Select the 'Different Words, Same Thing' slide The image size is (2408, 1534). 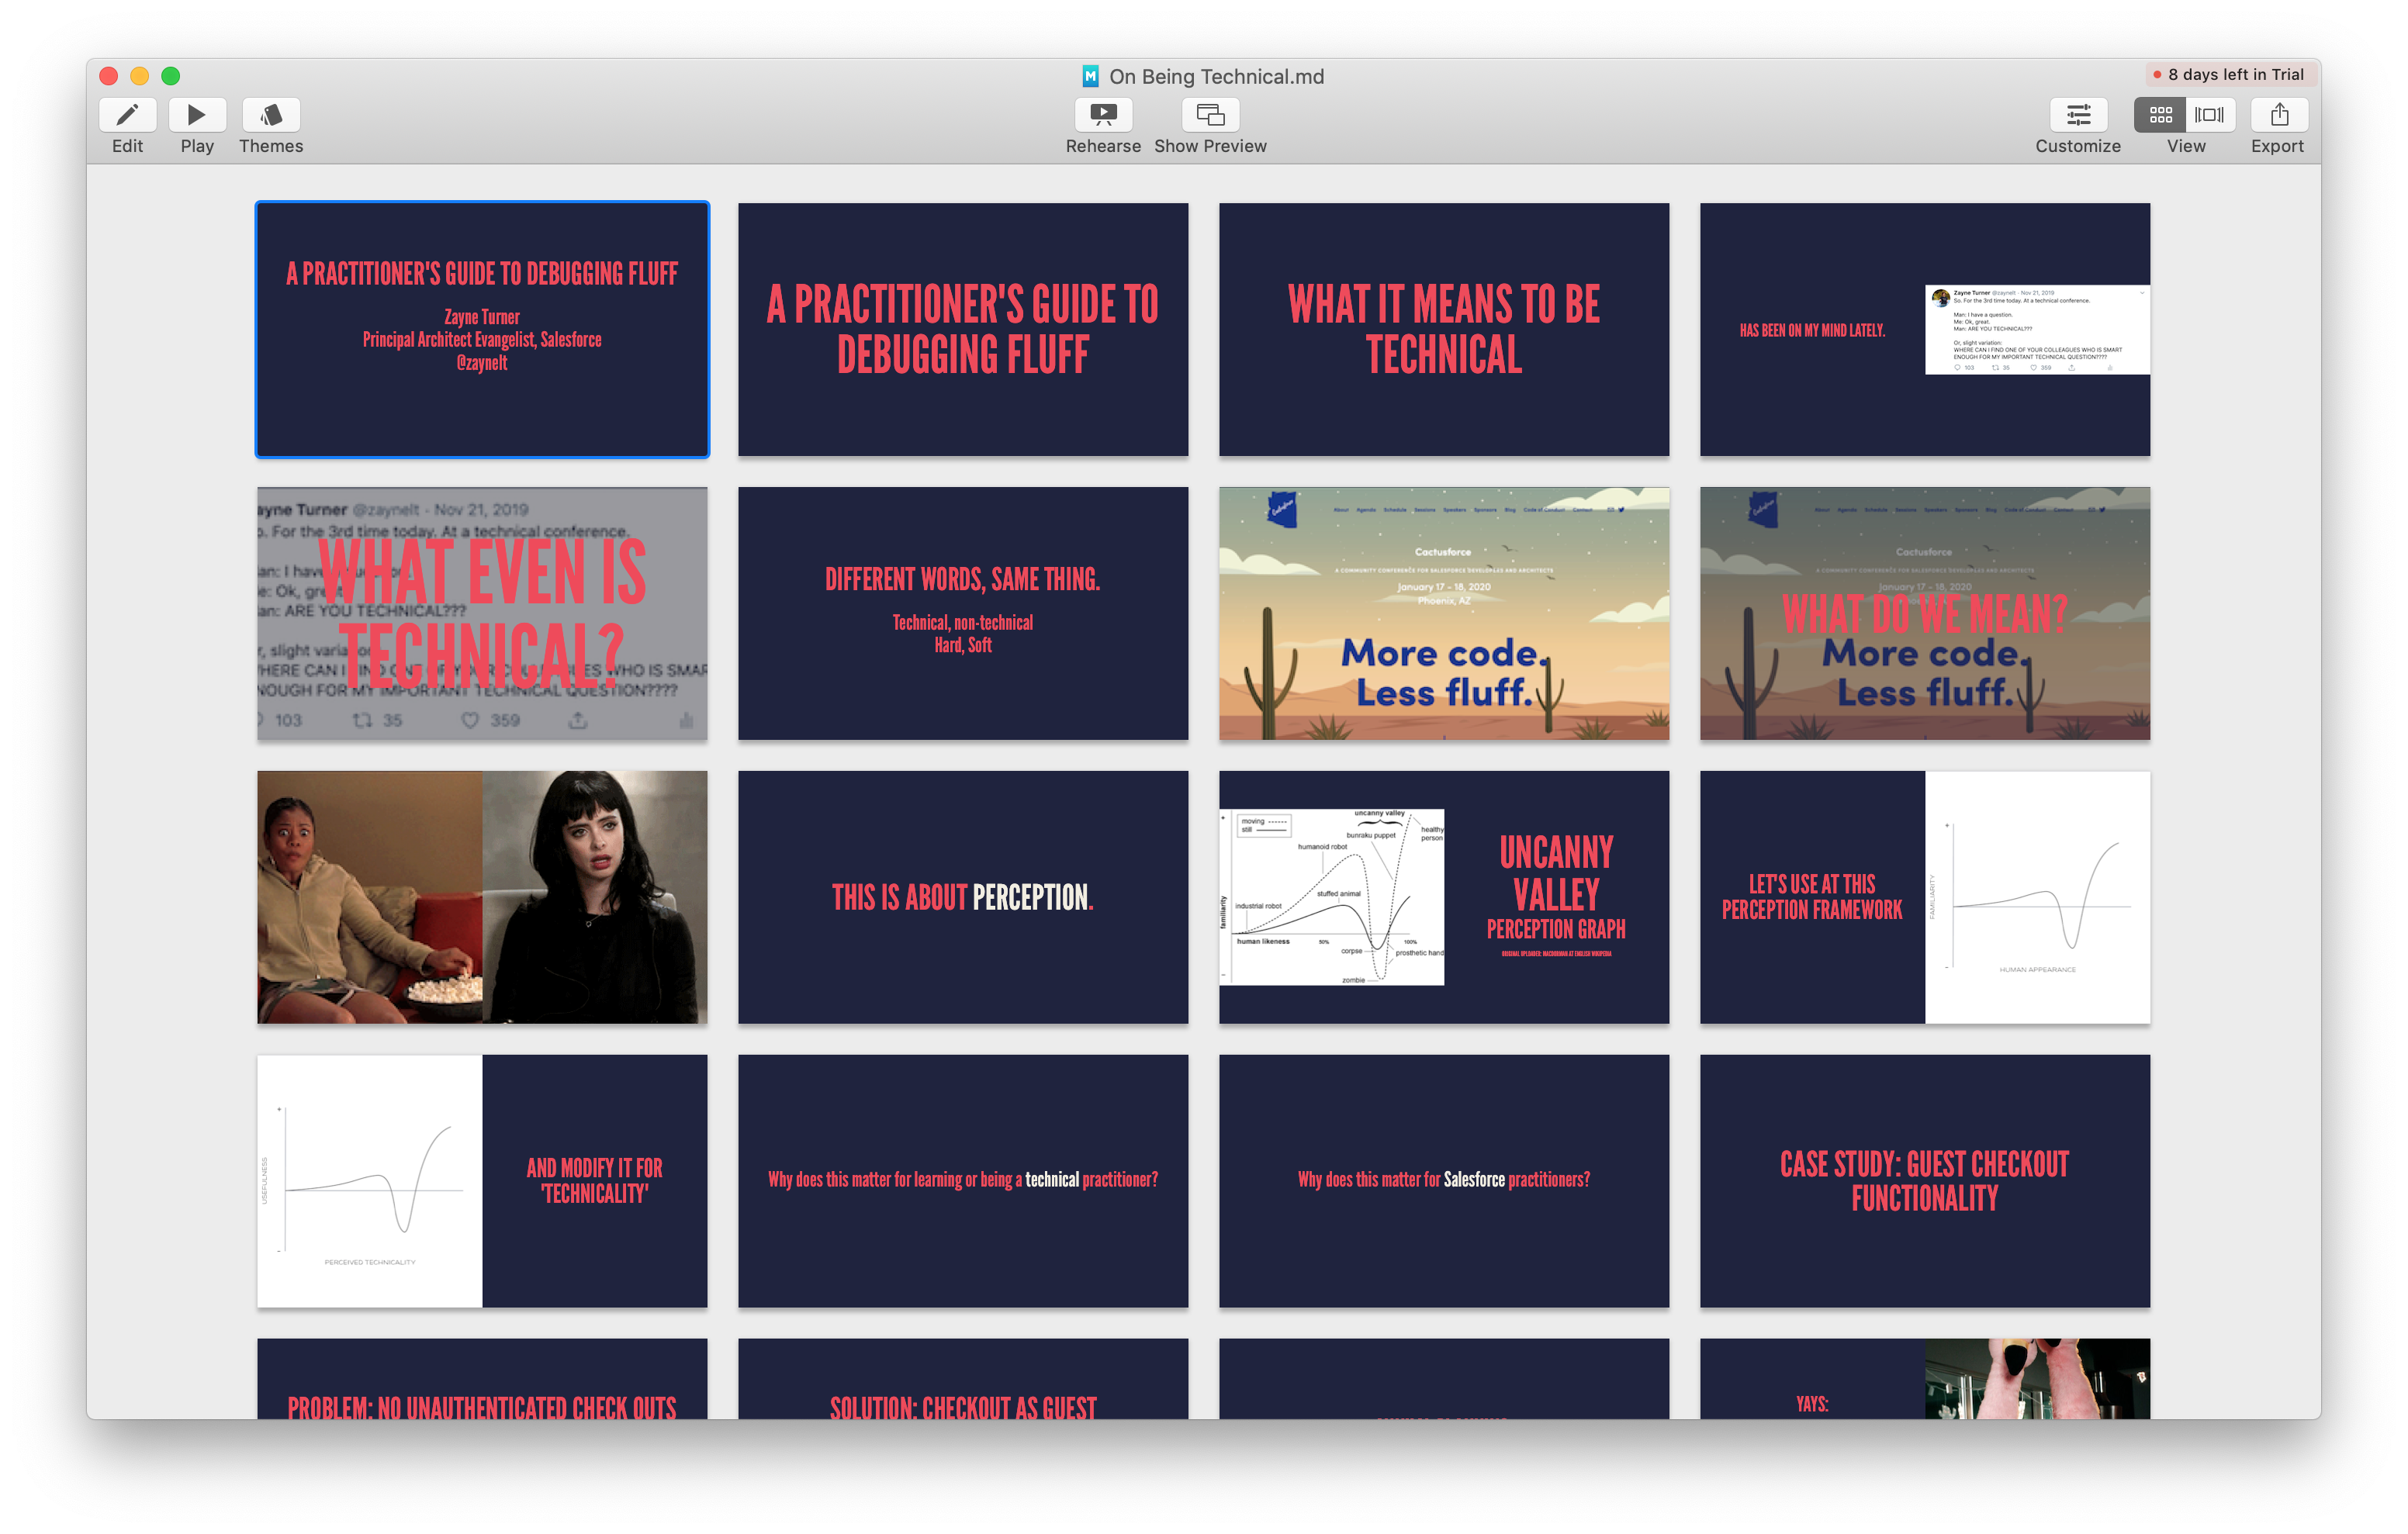962,613
